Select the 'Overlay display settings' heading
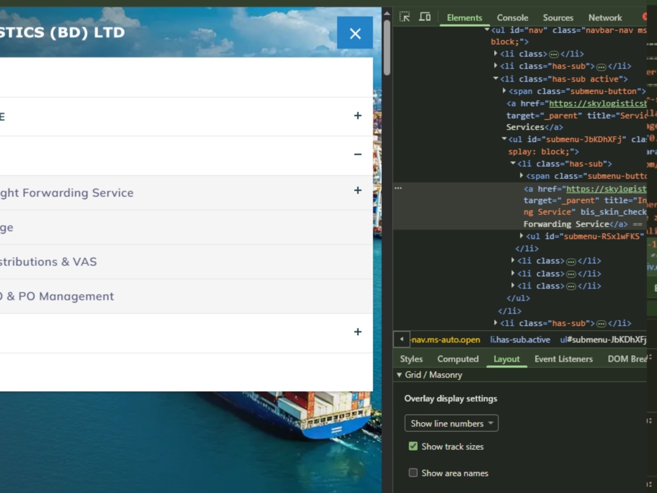The width and height of the screenshot is (657, 493). [451, 398]
